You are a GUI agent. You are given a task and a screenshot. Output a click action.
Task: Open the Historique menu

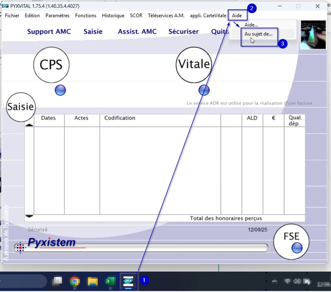[x=113, y=16]
